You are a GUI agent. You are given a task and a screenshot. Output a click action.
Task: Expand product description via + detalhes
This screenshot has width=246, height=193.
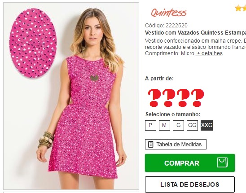pos(209,53)
